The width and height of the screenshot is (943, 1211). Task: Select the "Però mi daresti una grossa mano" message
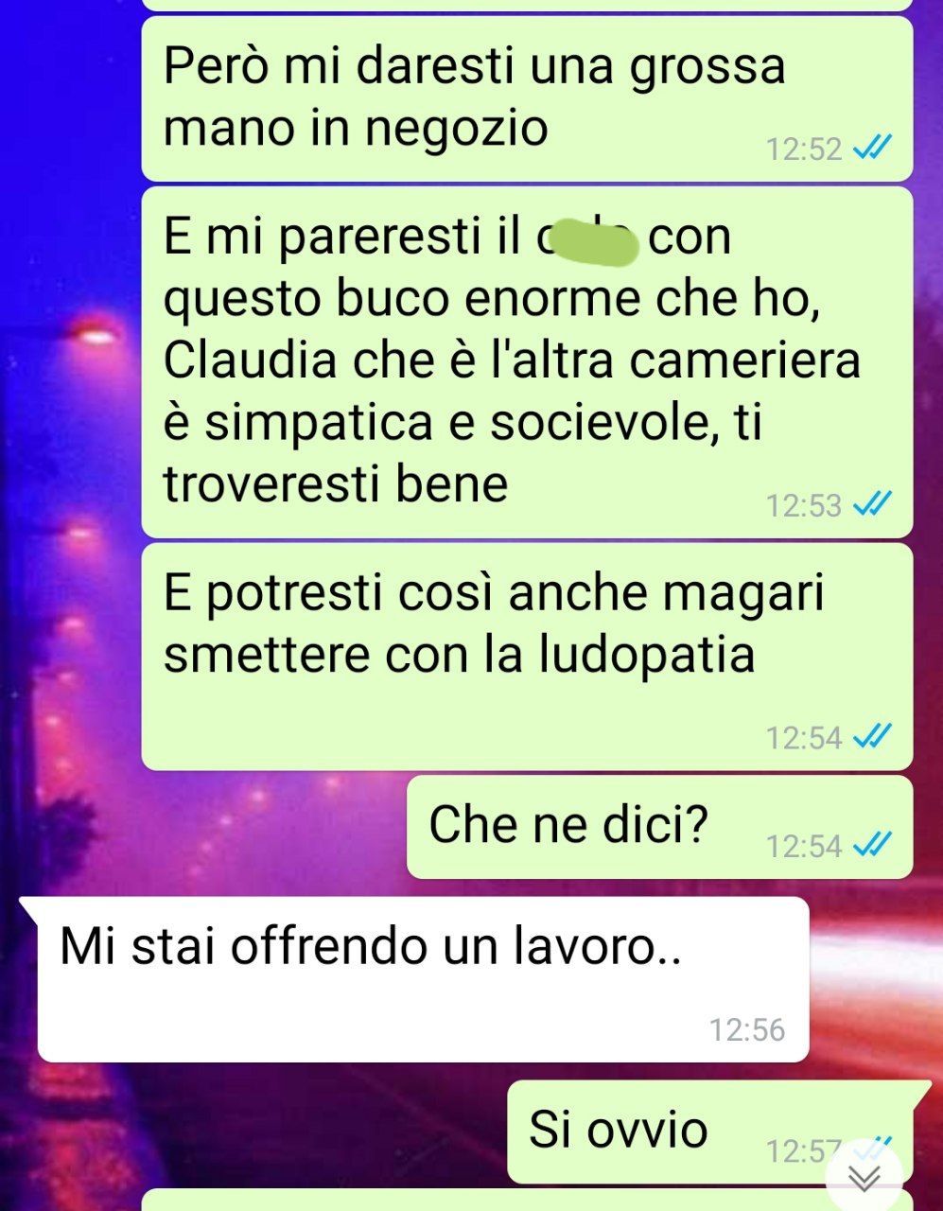tap(527, 97)
